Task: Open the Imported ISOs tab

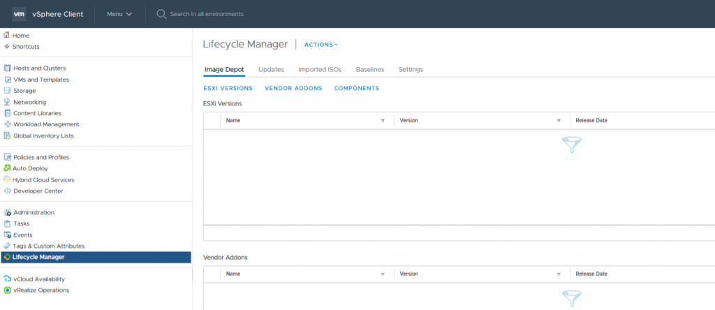Action: (x=320, y=69)
